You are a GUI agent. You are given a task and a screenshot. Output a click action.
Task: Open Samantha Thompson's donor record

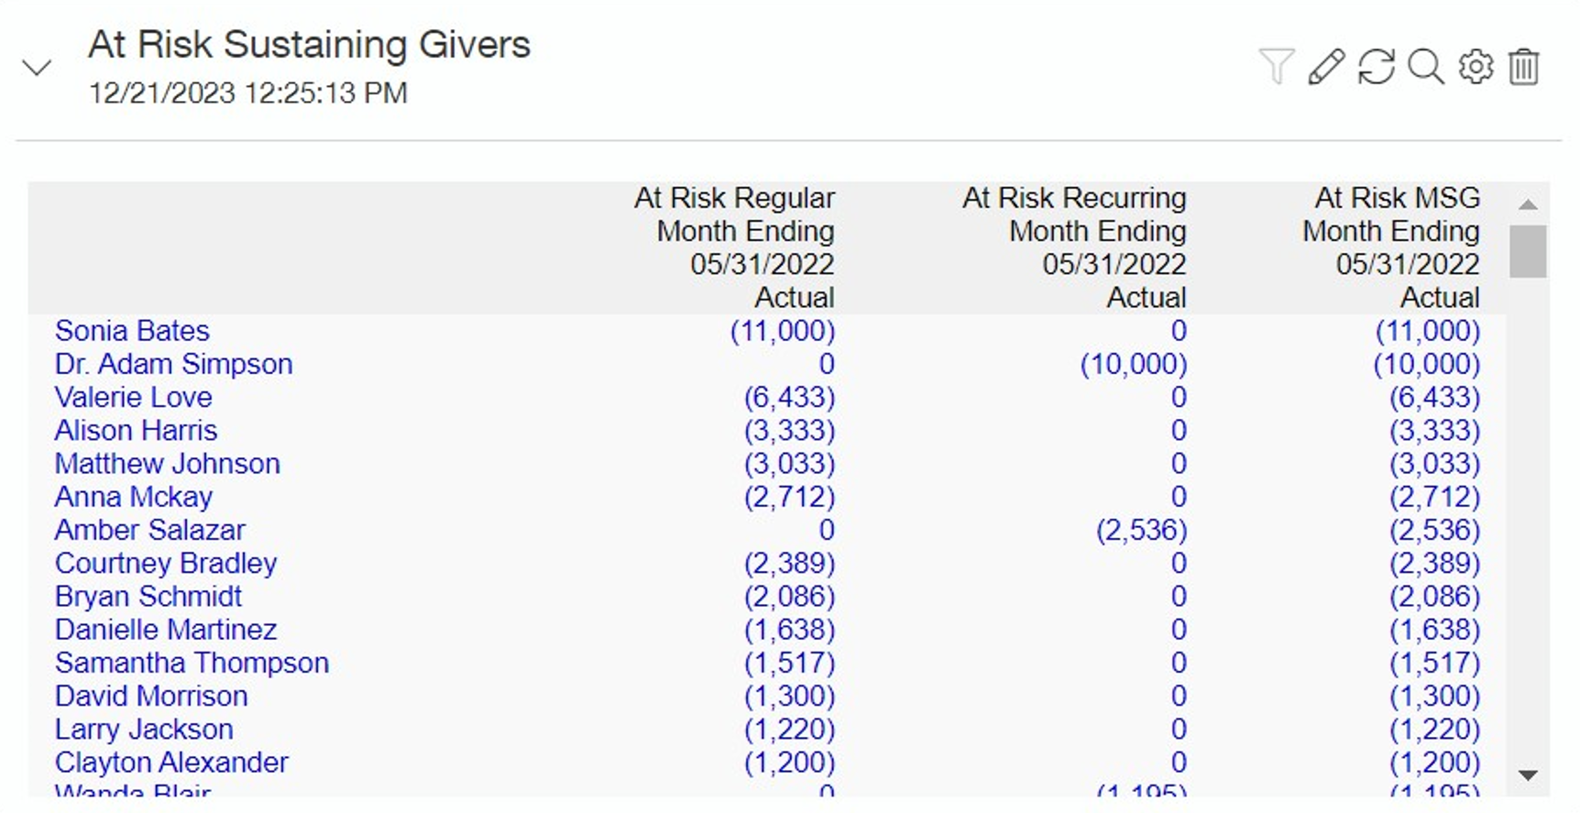tap(192, 663)
